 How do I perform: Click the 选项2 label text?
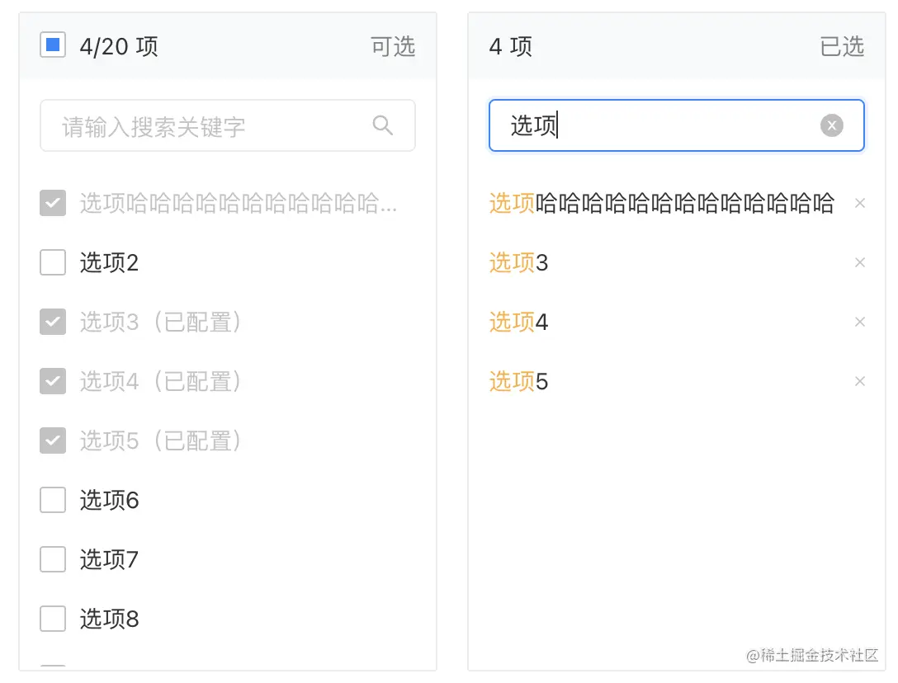click(109, 263)
